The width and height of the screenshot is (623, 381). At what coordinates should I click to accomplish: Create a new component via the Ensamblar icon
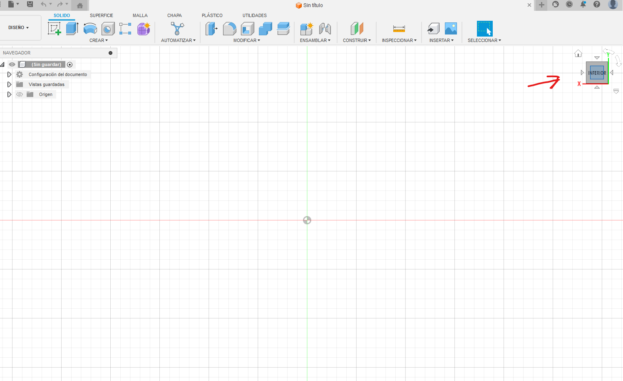(x=307, y=28)
